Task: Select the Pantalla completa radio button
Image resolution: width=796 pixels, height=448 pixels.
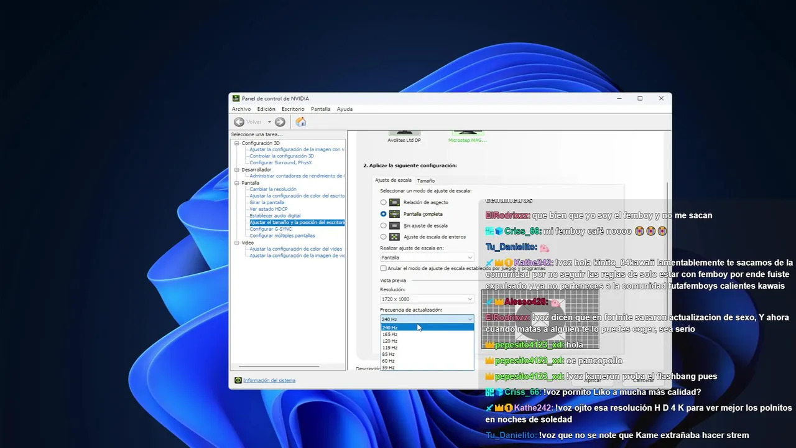Action: (x=384, y=214)
